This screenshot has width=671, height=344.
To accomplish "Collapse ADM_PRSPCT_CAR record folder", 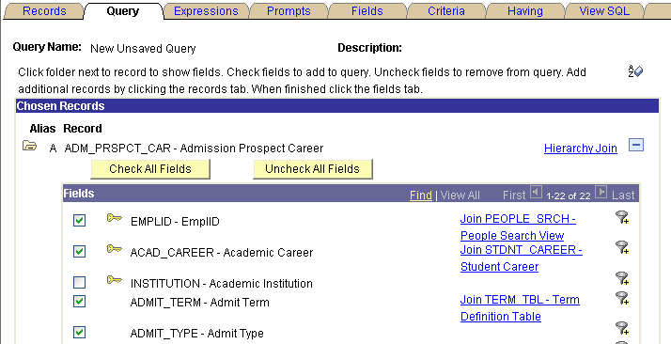I will coord(29,146).
